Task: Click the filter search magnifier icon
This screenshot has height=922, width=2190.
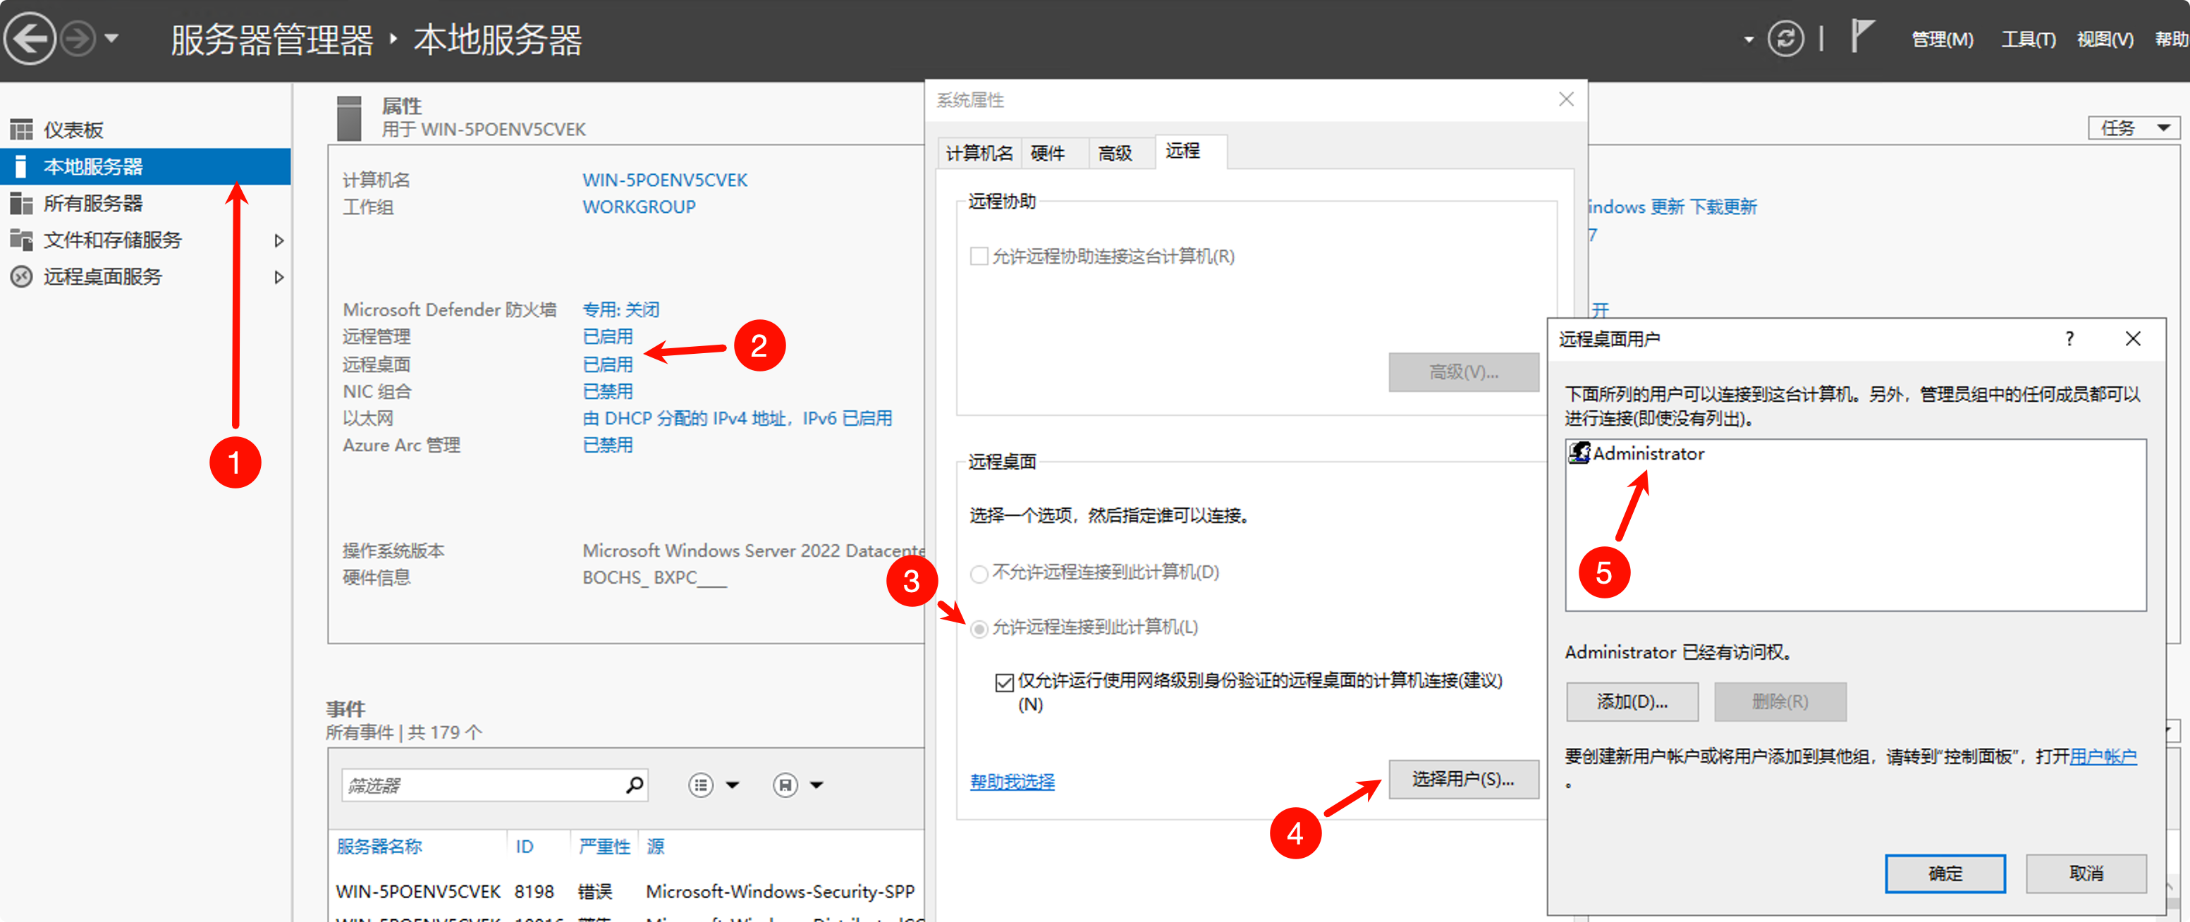Action: tap(634, 785)
